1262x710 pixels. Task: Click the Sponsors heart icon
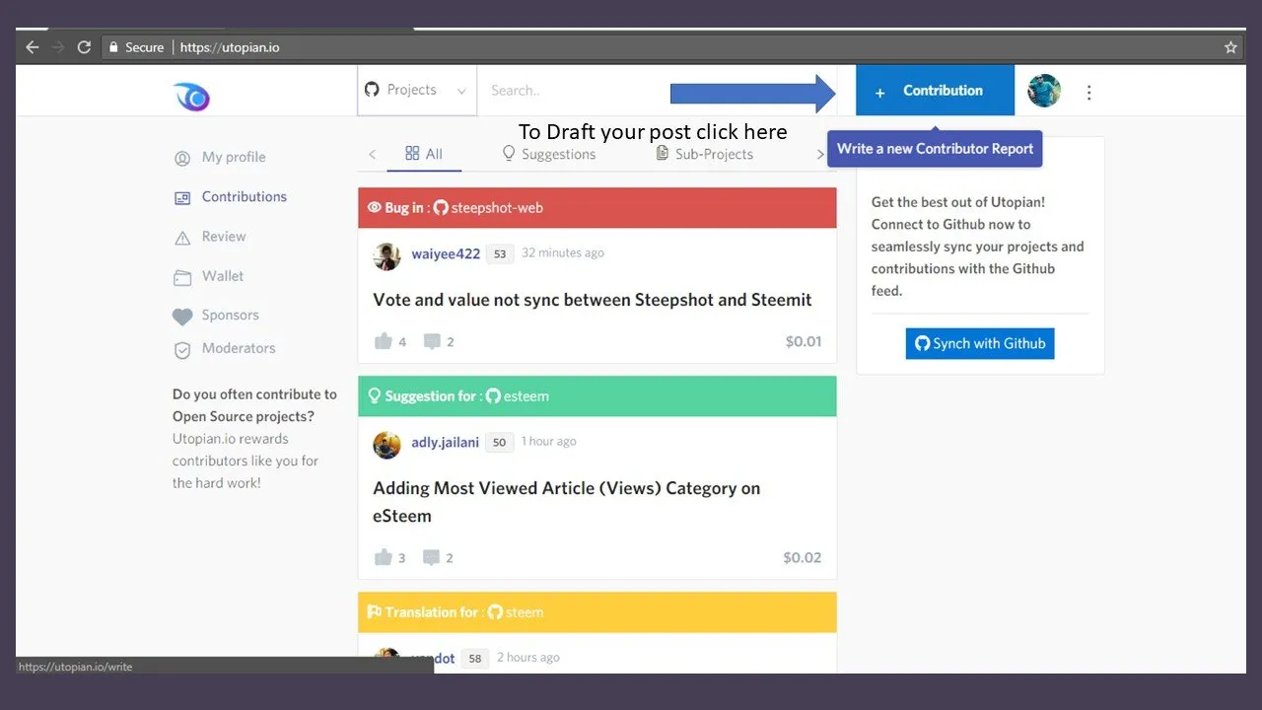(182, 317)
